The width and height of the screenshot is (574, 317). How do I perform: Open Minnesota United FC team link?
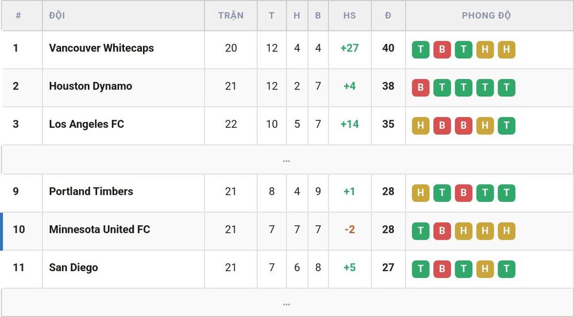coord(99,230)
